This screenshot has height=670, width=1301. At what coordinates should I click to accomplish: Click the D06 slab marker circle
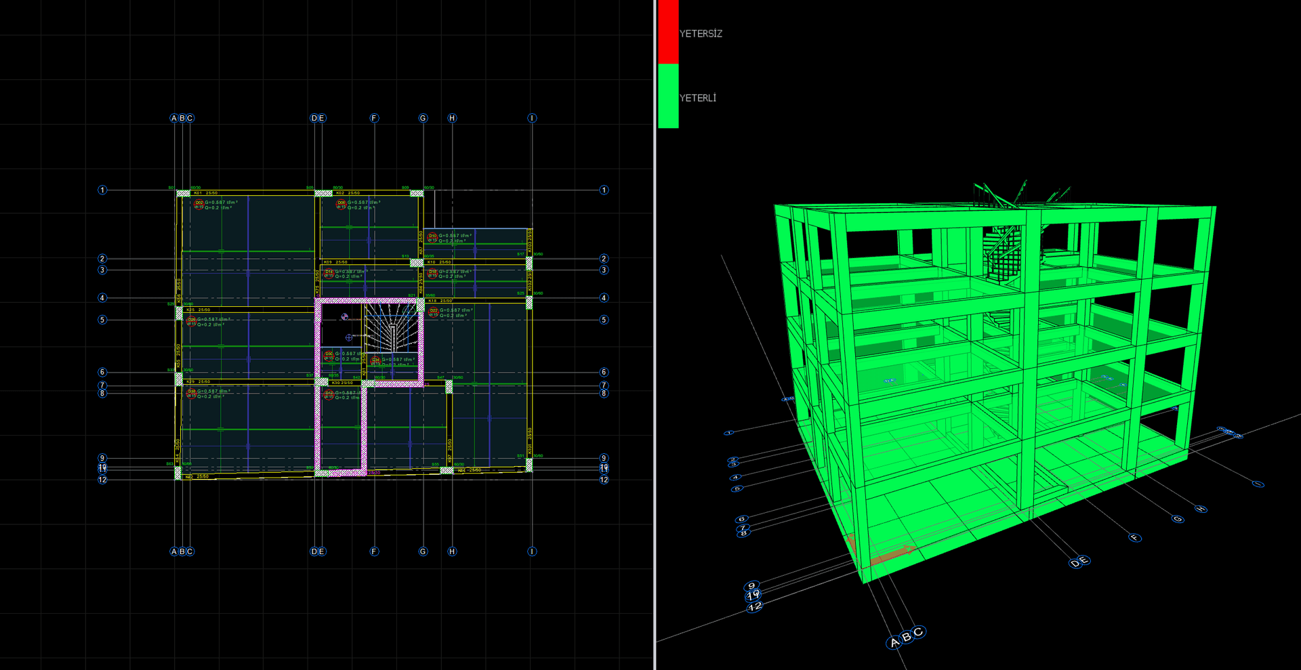coord(341,203)
